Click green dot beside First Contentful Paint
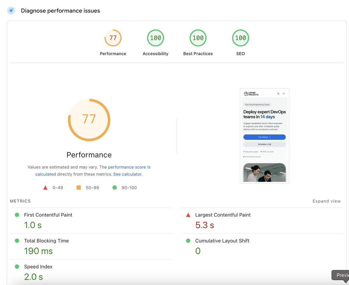The height and width of the screenshot is (285, 349). (x=17, y=215)
